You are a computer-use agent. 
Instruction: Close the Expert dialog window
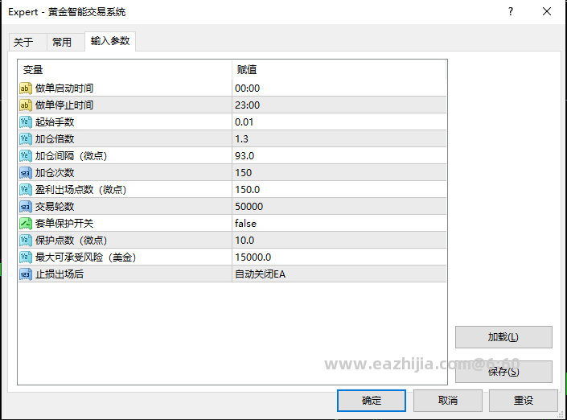click(547, 11)
